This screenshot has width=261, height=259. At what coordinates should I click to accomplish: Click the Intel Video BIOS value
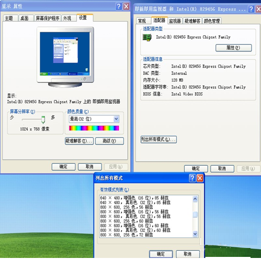point(187,94)
